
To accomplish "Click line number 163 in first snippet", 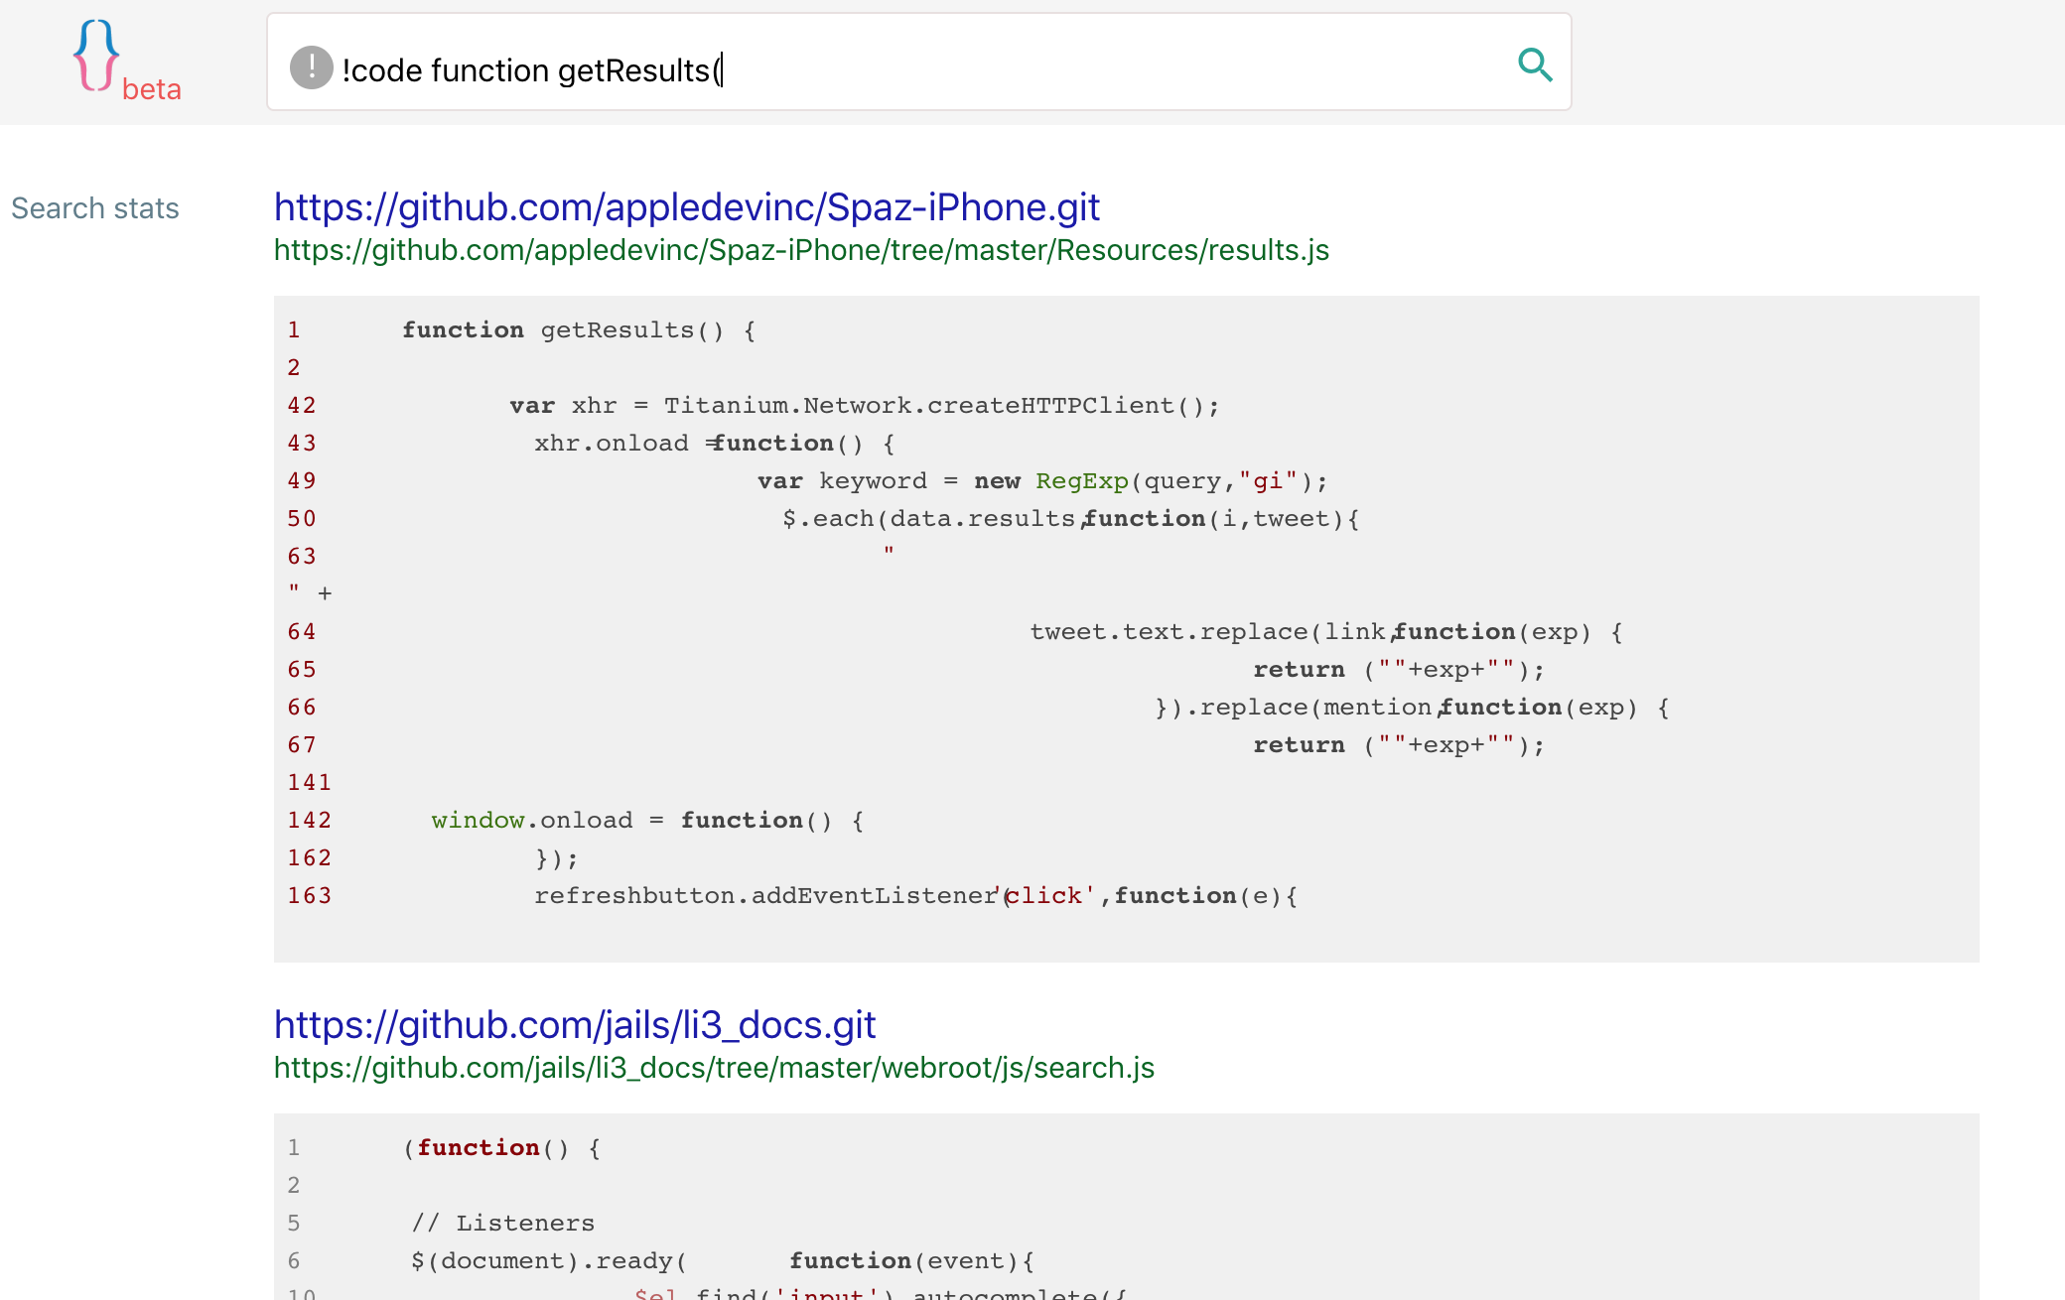I will [x=310, y=896].
